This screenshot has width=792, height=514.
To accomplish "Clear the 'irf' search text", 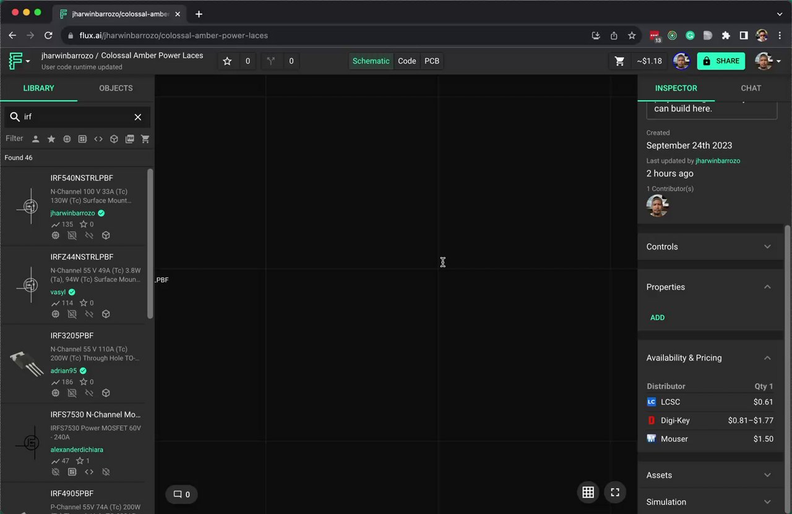I will tap(138, 117).
